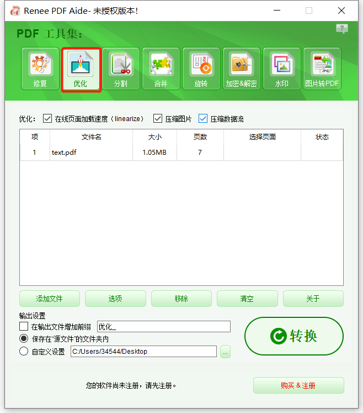Click the 状态 column header

[x=322, y=137]
